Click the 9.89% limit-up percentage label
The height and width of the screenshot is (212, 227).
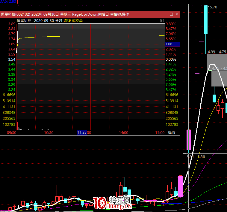coord(171,24)
